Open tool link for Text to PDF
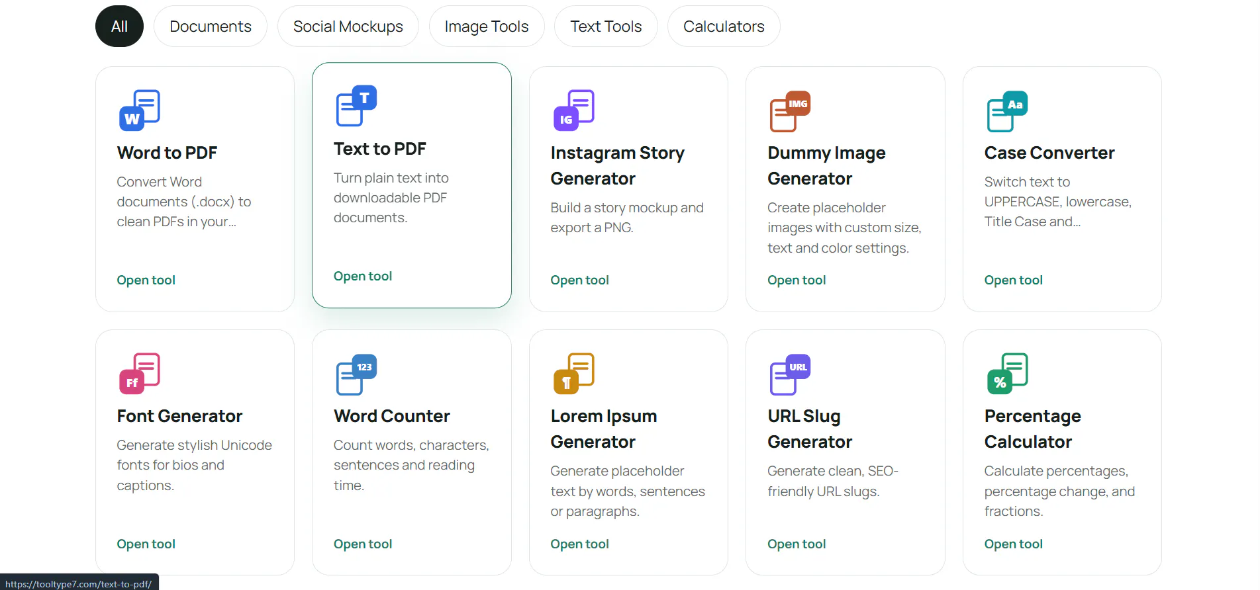 (363, 276)
